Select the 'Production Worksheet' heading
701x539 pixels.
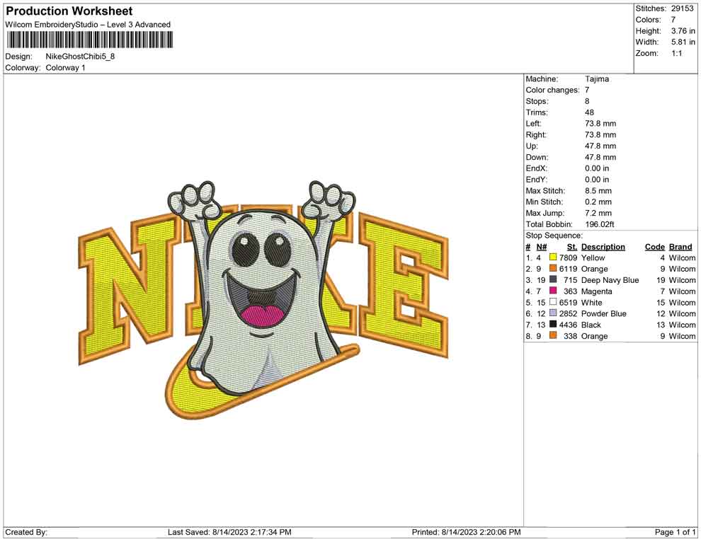69,11
